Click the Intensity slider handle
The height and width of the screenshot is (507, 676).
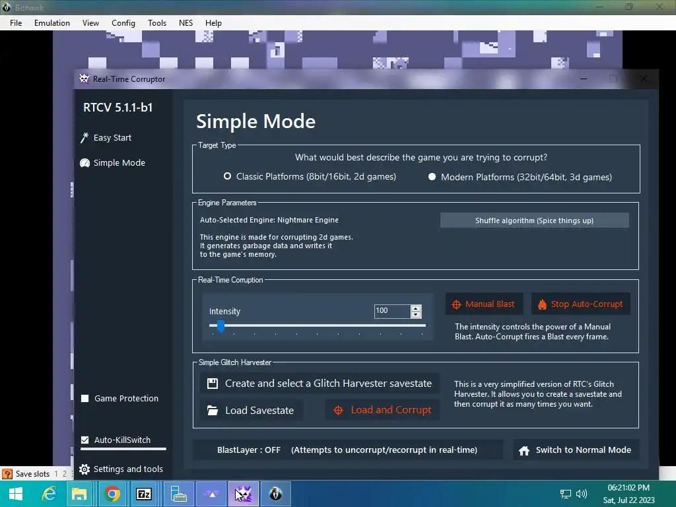click(220, 326)
